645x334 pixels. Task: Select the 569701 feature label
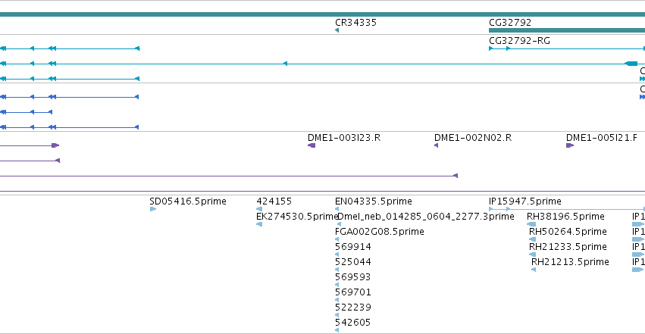tap(353, 292)
